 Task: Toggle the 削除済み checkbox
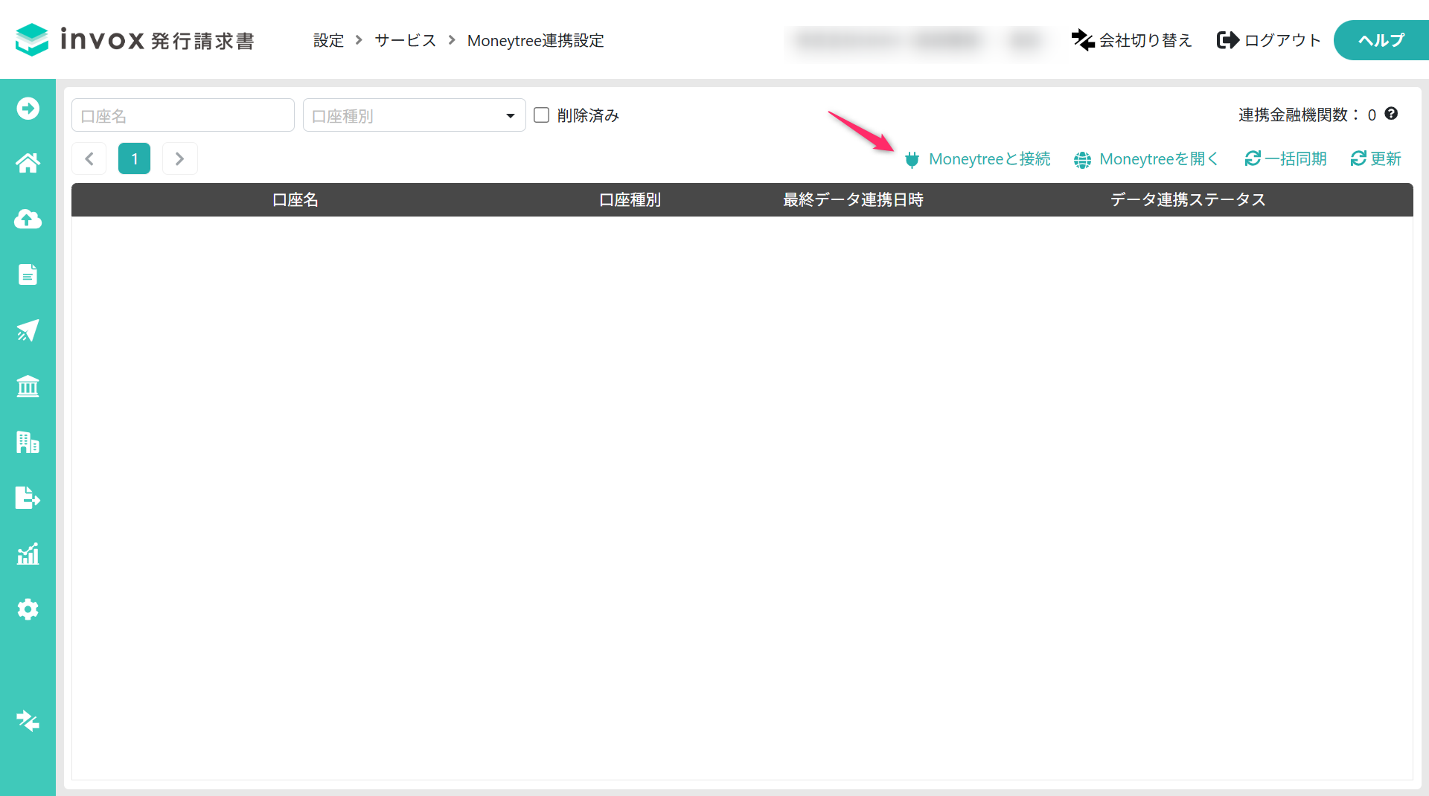point(541,115)
